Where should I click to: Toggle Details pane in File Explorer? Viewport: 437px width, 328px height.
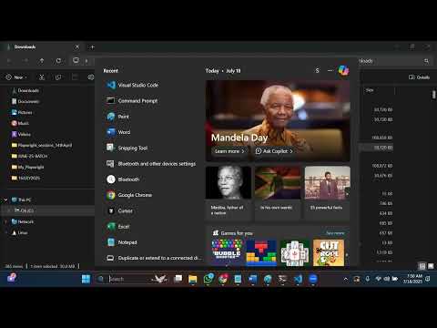click(420, 77)
